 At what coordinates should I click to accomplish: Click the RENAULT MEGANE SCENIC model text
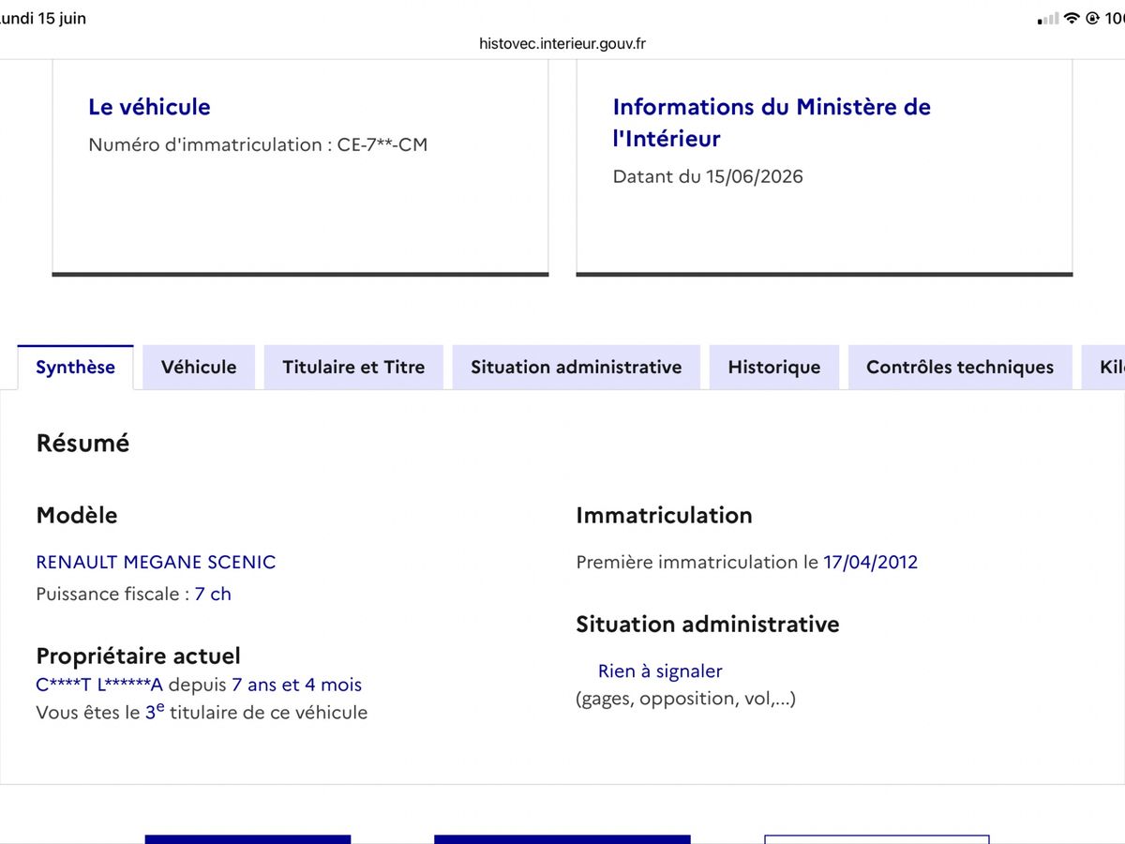[156, 562]
